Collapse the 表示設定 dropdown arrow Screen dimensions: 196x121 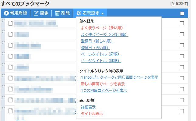[x=103, y=13]
